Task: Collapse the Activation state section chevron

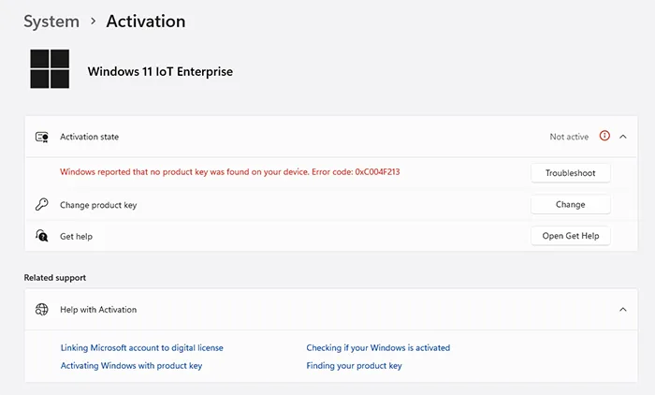Action: [623, 137]
